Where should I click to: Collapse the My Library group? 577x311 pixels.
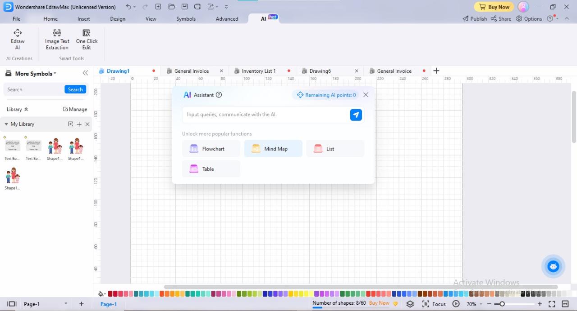(x=6, y=124)
